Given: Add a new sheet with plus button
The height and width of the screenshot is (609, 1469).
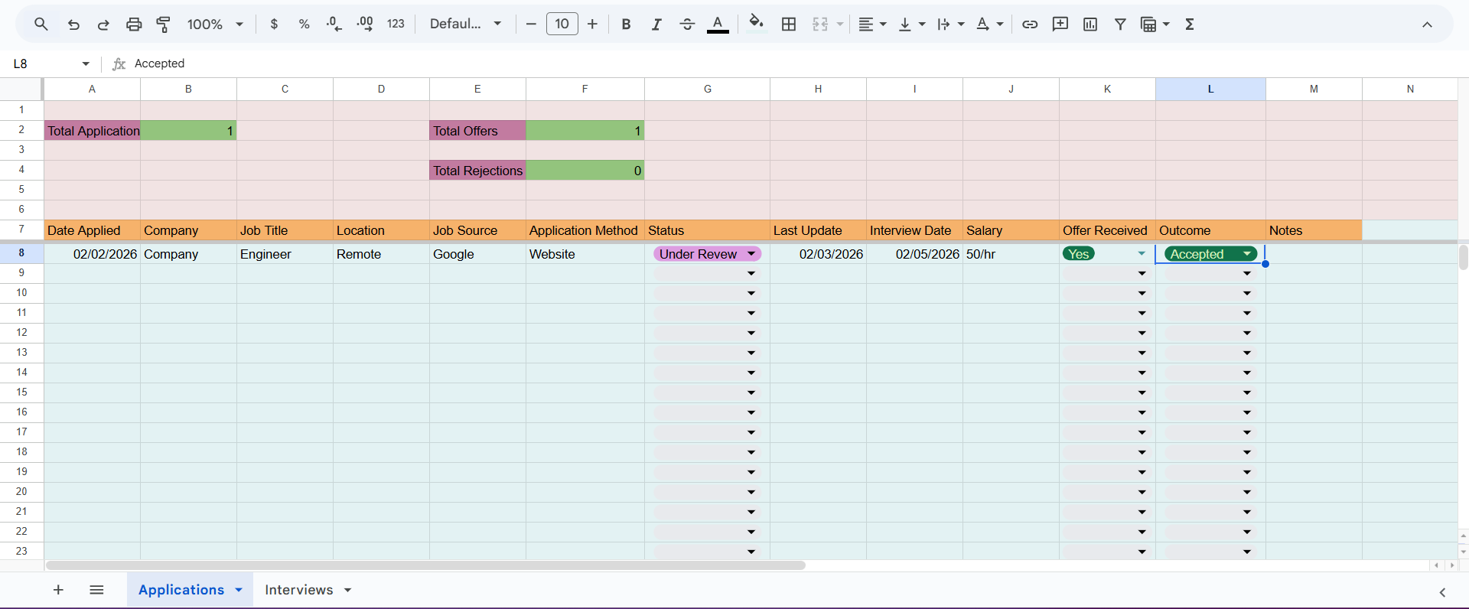Looking at the screenshot, I should click(x=58, y=590).
